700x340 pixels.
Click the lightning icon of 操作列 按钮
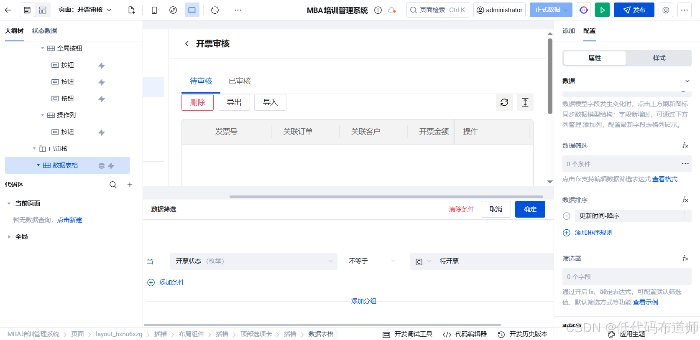click(102, 132)
